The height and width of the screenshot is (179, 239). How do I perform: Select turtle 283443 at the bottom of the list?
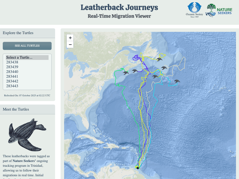pyautogui.click(x=12, y=86)
